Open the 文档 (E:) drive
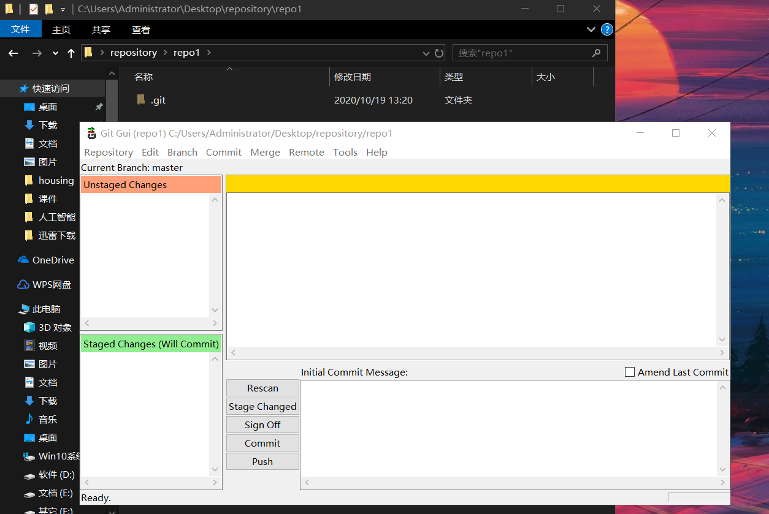This screenshot has width=769, height=514. 55,493
